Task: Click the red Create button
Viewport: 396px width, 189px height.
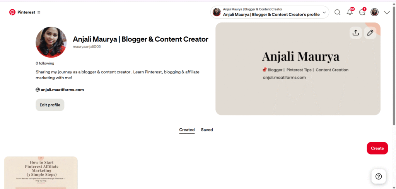Action: point(377,148)
